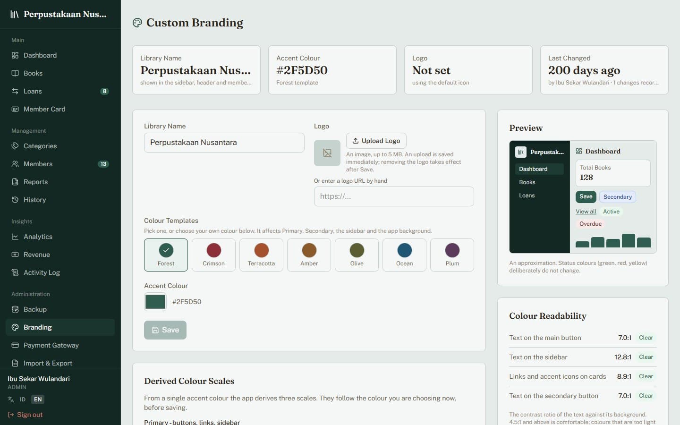Image resolution: width=680 pixels, height=425 pixels.
Task: Click the "200 days ago" Last Changed value
Action: 584,70
